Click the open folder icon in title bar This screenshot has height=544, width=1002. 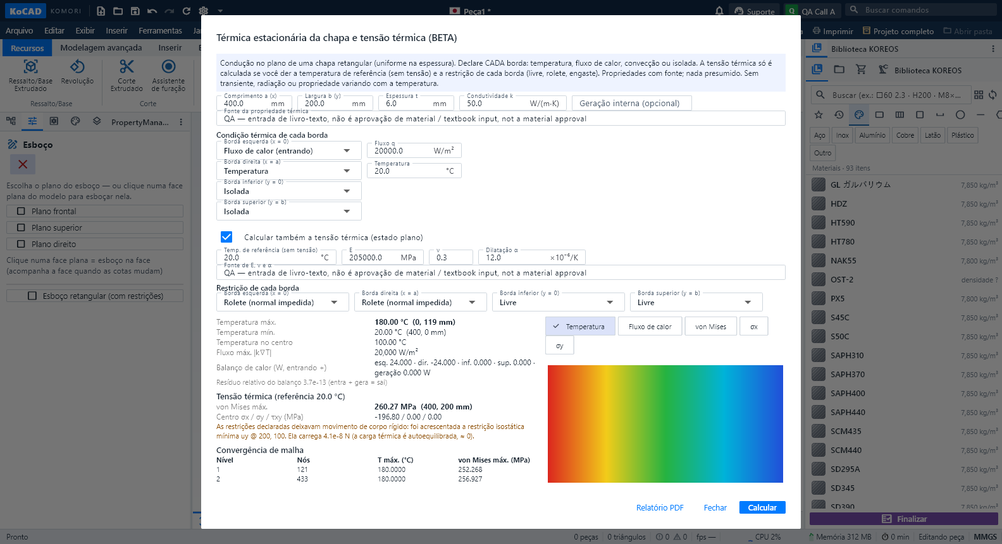(x=118, y=11)
